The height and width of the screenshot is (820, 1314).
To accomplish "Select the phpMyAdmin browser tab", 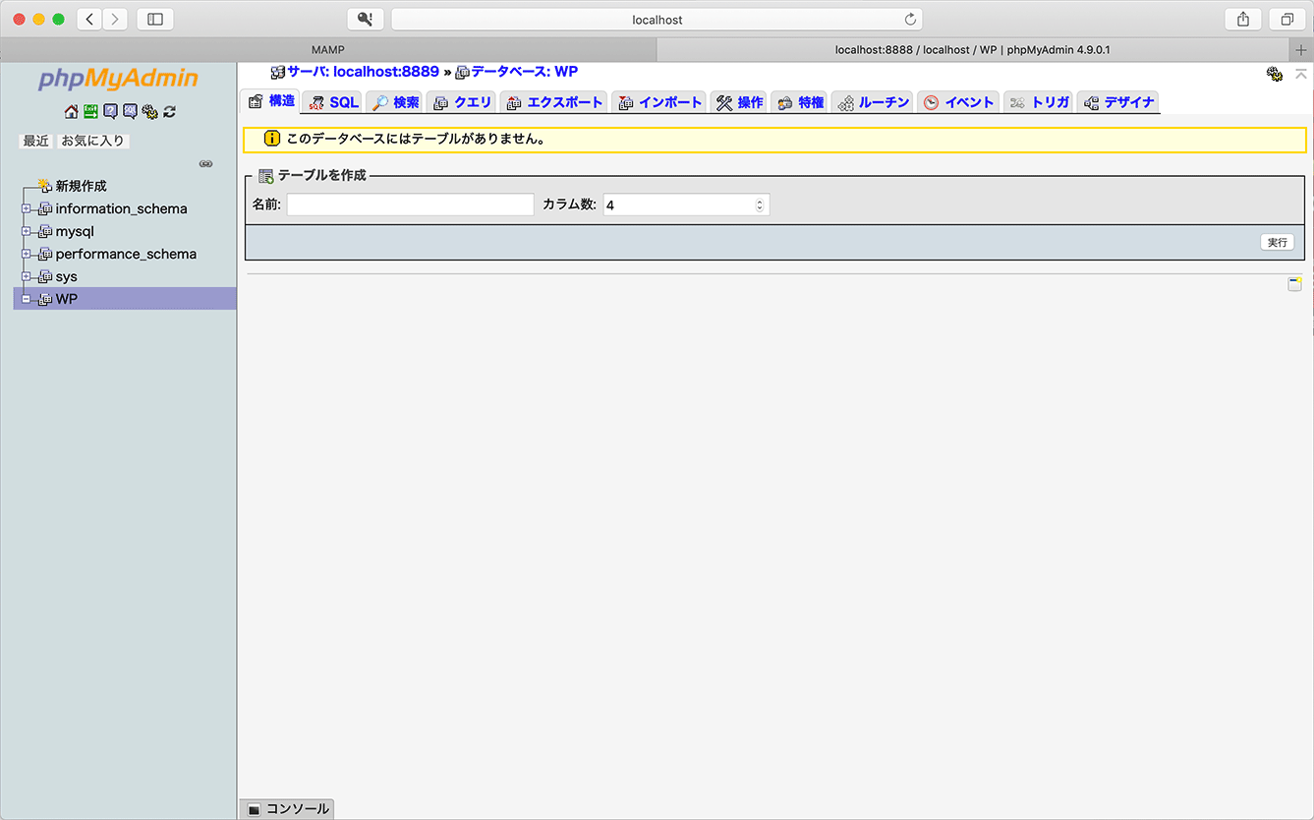I will coord(973,49).
